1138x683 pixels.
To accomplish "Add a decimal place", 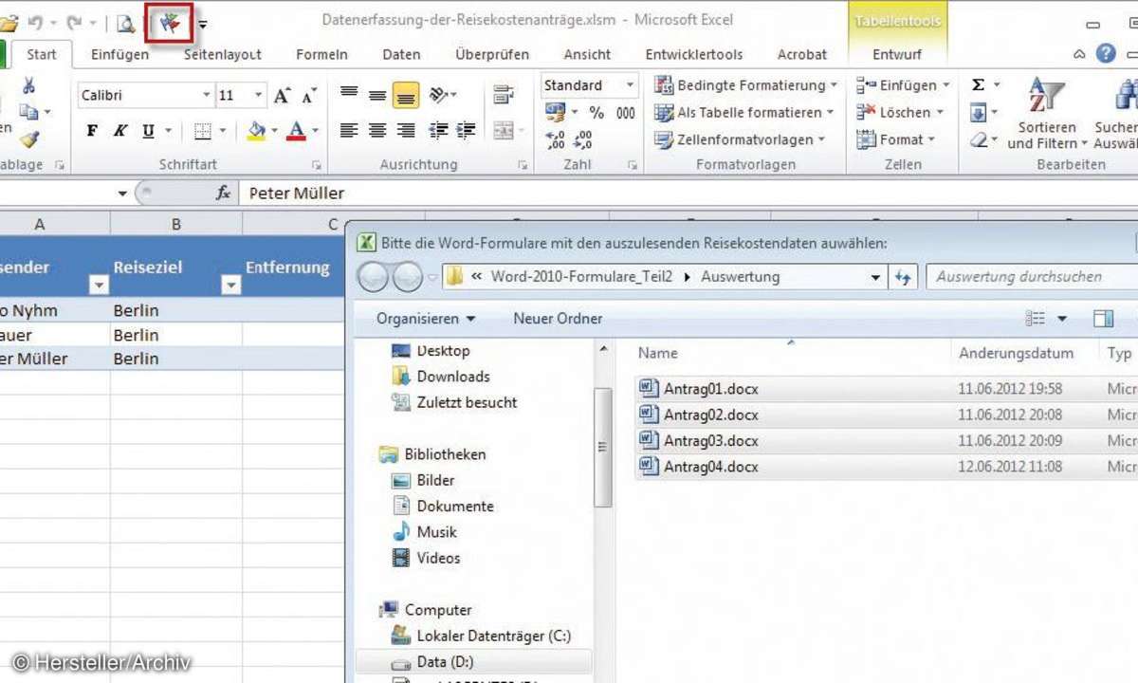I will 557,140.
